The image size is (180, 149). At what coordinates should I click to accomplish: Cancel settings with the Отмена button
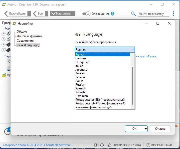click(x=160, y=129)
